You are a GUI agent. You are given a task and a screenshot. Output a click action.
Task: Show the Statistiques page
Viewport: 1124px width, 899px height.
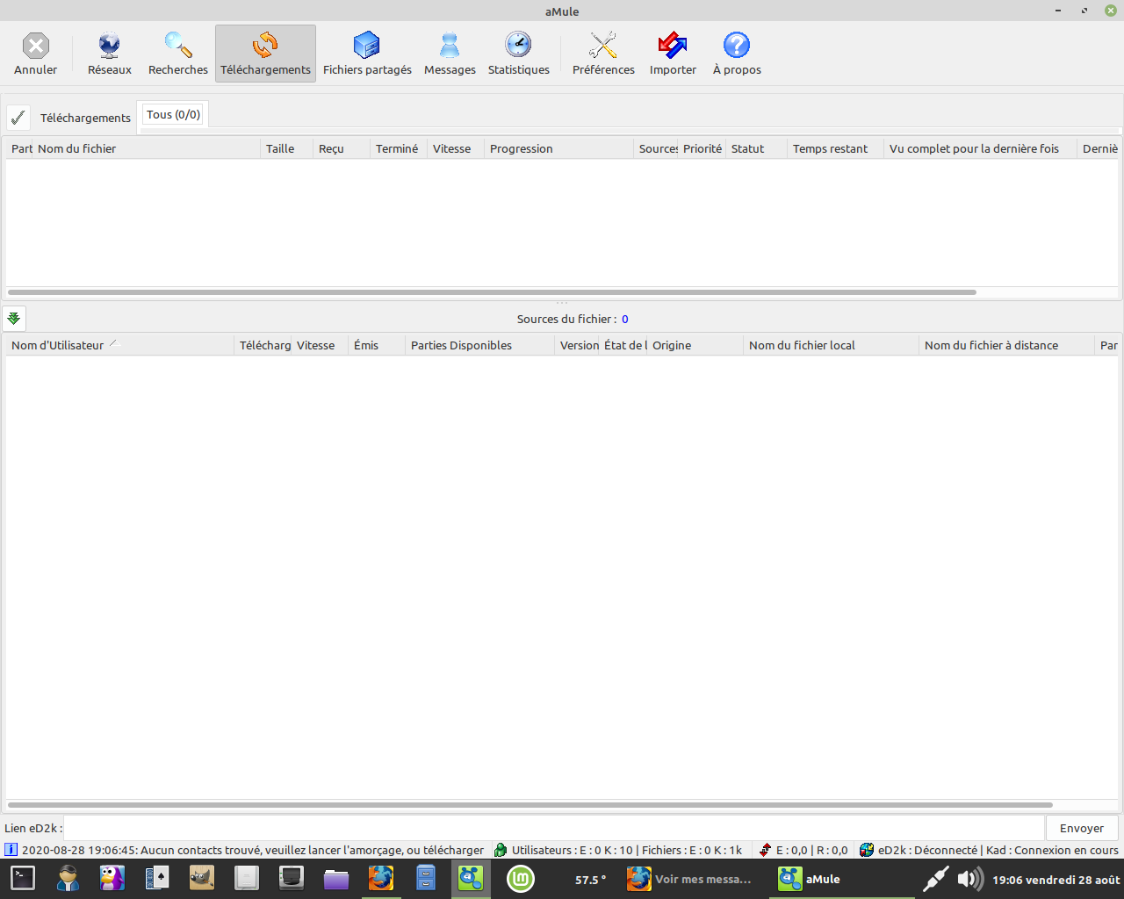tap(519, 54)
